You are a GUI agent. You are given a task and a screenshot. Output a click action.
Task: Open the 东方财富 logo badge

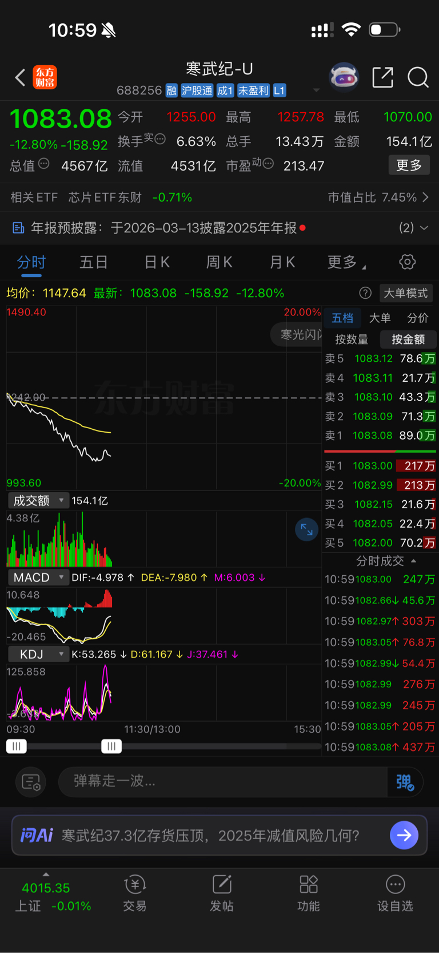[45, 77]
